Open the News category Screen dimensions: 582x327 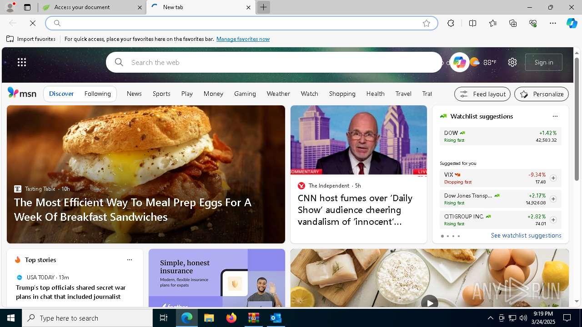pyautogui.click(x=134, y=94)
